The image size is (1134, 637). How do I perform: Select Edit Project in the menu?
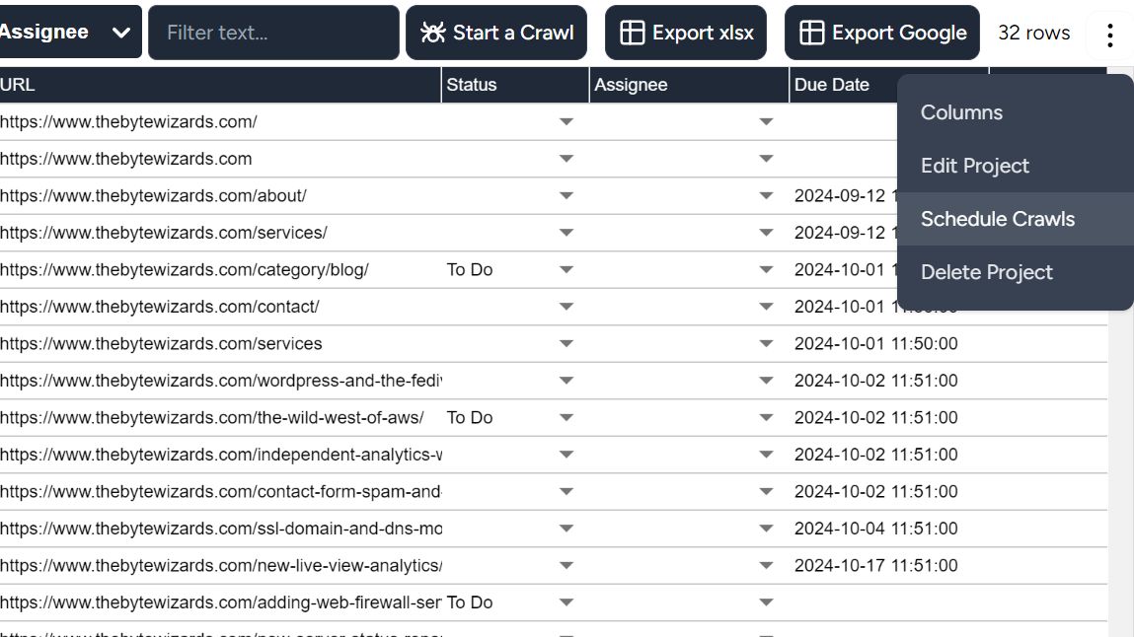point(973,166)
